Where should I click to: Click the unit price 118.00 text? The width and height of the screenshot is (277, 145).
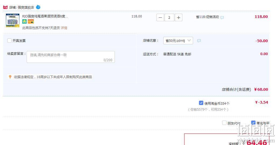point(137,16)
